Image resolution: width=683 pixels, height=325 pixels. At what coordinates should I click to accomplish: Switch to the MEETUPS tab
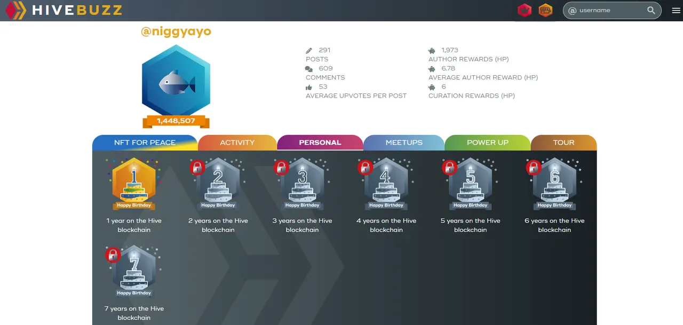(404, 142)
